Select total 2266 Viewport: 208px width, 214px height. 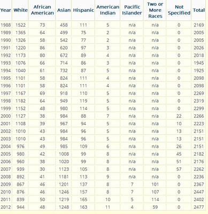coord(199,116)
